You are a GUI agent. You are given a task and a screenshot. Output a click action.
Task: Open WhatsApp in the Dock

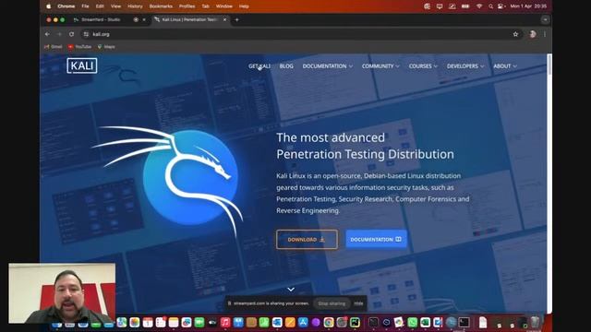click(x=413, y=322)
